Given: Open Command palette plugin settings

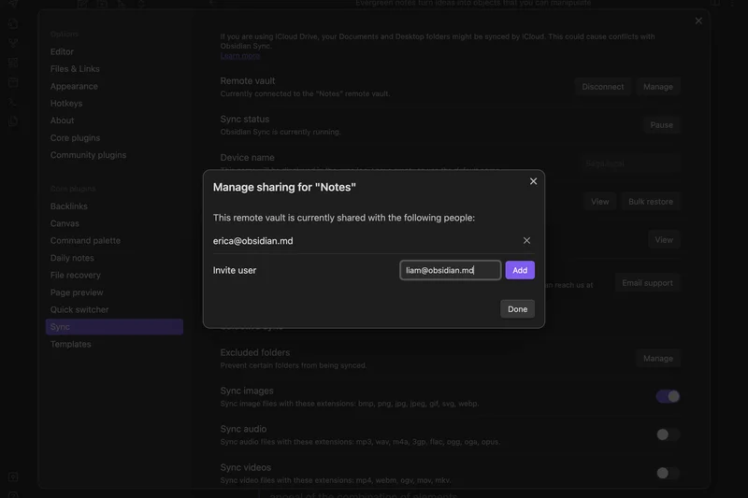Looking at the screenshot, I should [x=85, y=241].
